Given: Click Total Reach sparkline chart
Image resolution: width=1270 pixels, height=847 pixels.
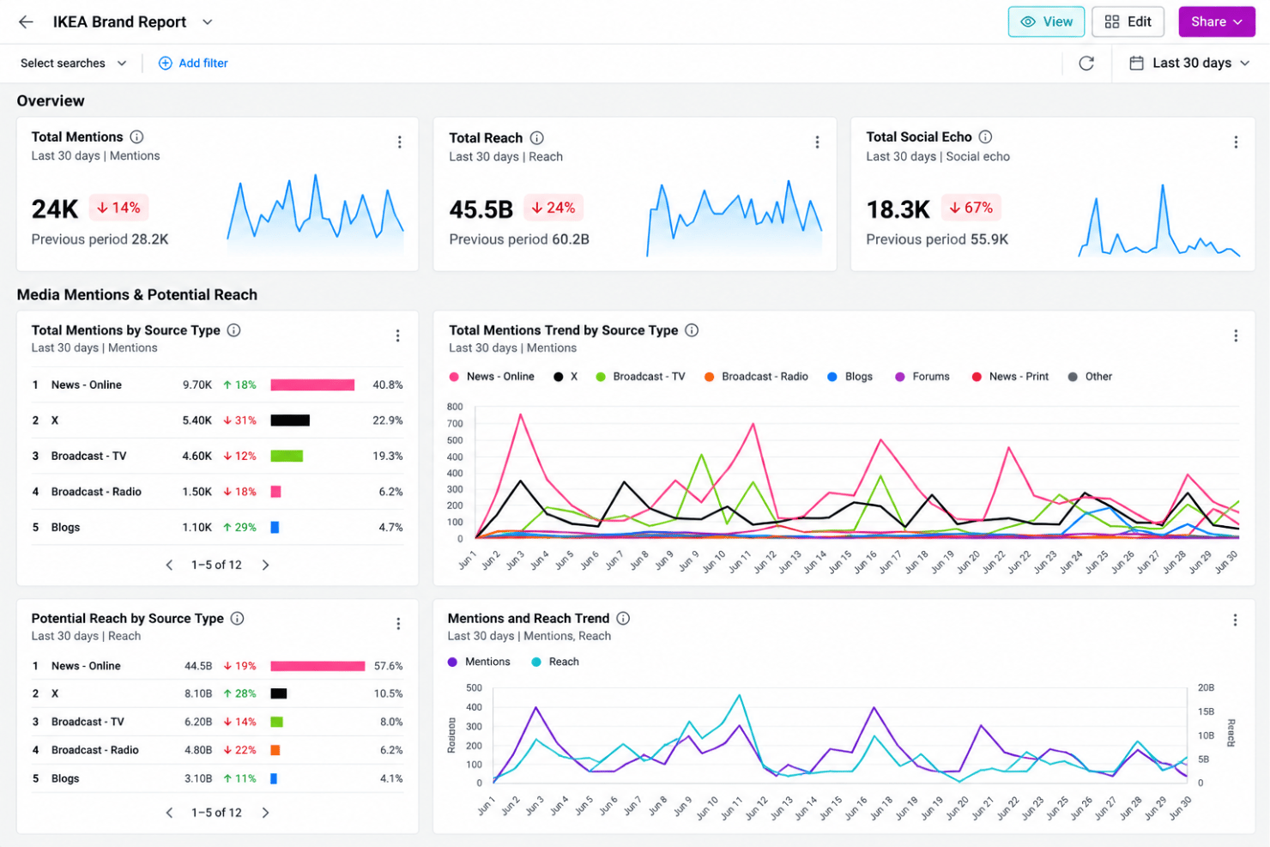Looking at the screenshot, I should 734,218.
